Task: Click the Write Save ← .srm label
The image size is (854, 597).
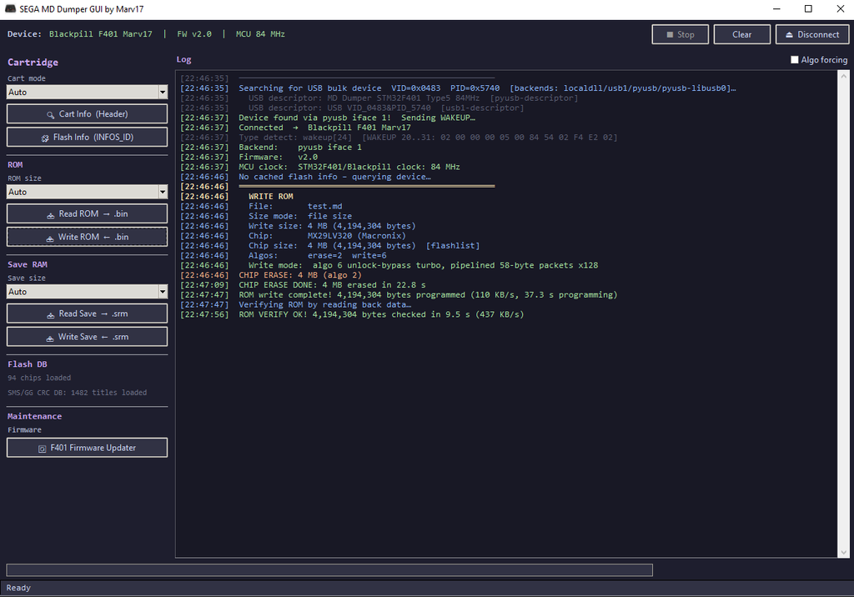Action: coord(93,337)
